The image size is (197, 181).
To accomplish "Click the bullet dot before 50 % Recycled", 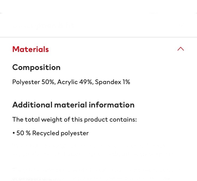I will pyautogui.click(x=14, y=133).
